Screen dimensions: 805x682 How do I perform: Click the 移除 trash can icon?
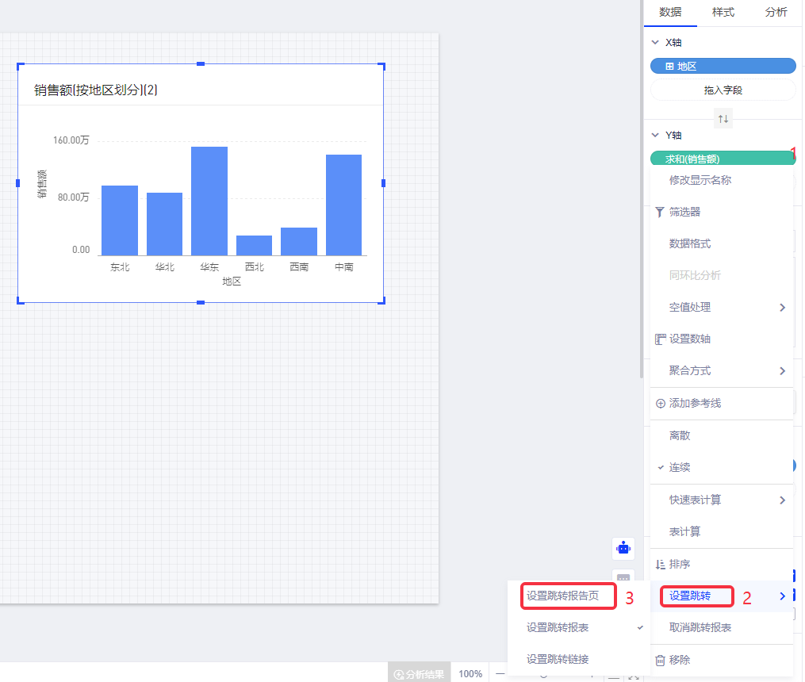point(660,660)
